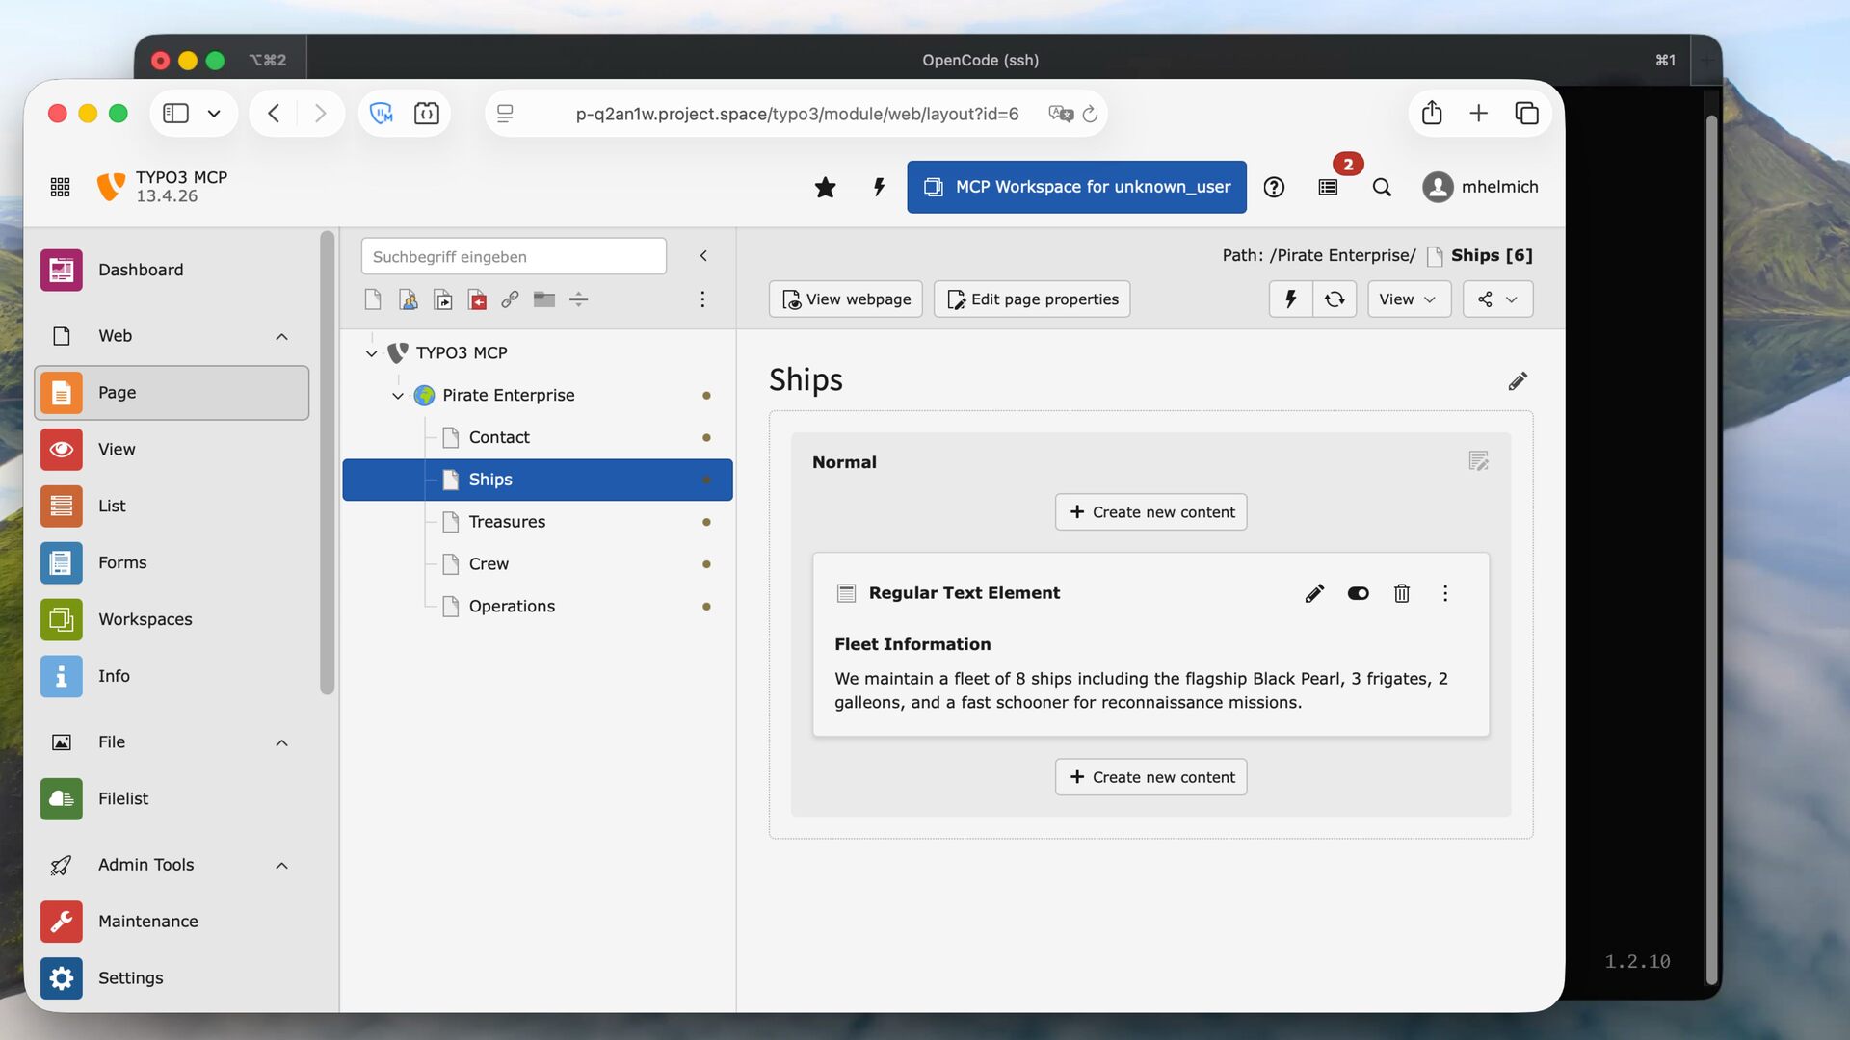Click the search magnifier in top bar
Image resolution: width=1850 pixels, height=1040 pixels.
pyautogui.click(x=1382, y=187)
